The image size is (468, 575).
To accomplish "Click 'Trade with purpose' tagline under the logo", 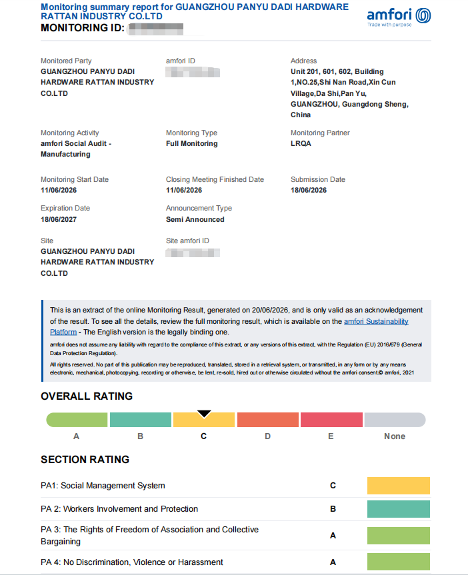I will tap(389, 25).
